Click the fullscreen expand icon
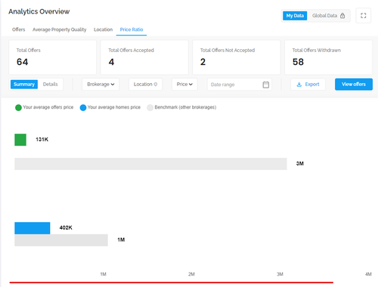This screenshot has width=378, height=287. click(363, 16)
